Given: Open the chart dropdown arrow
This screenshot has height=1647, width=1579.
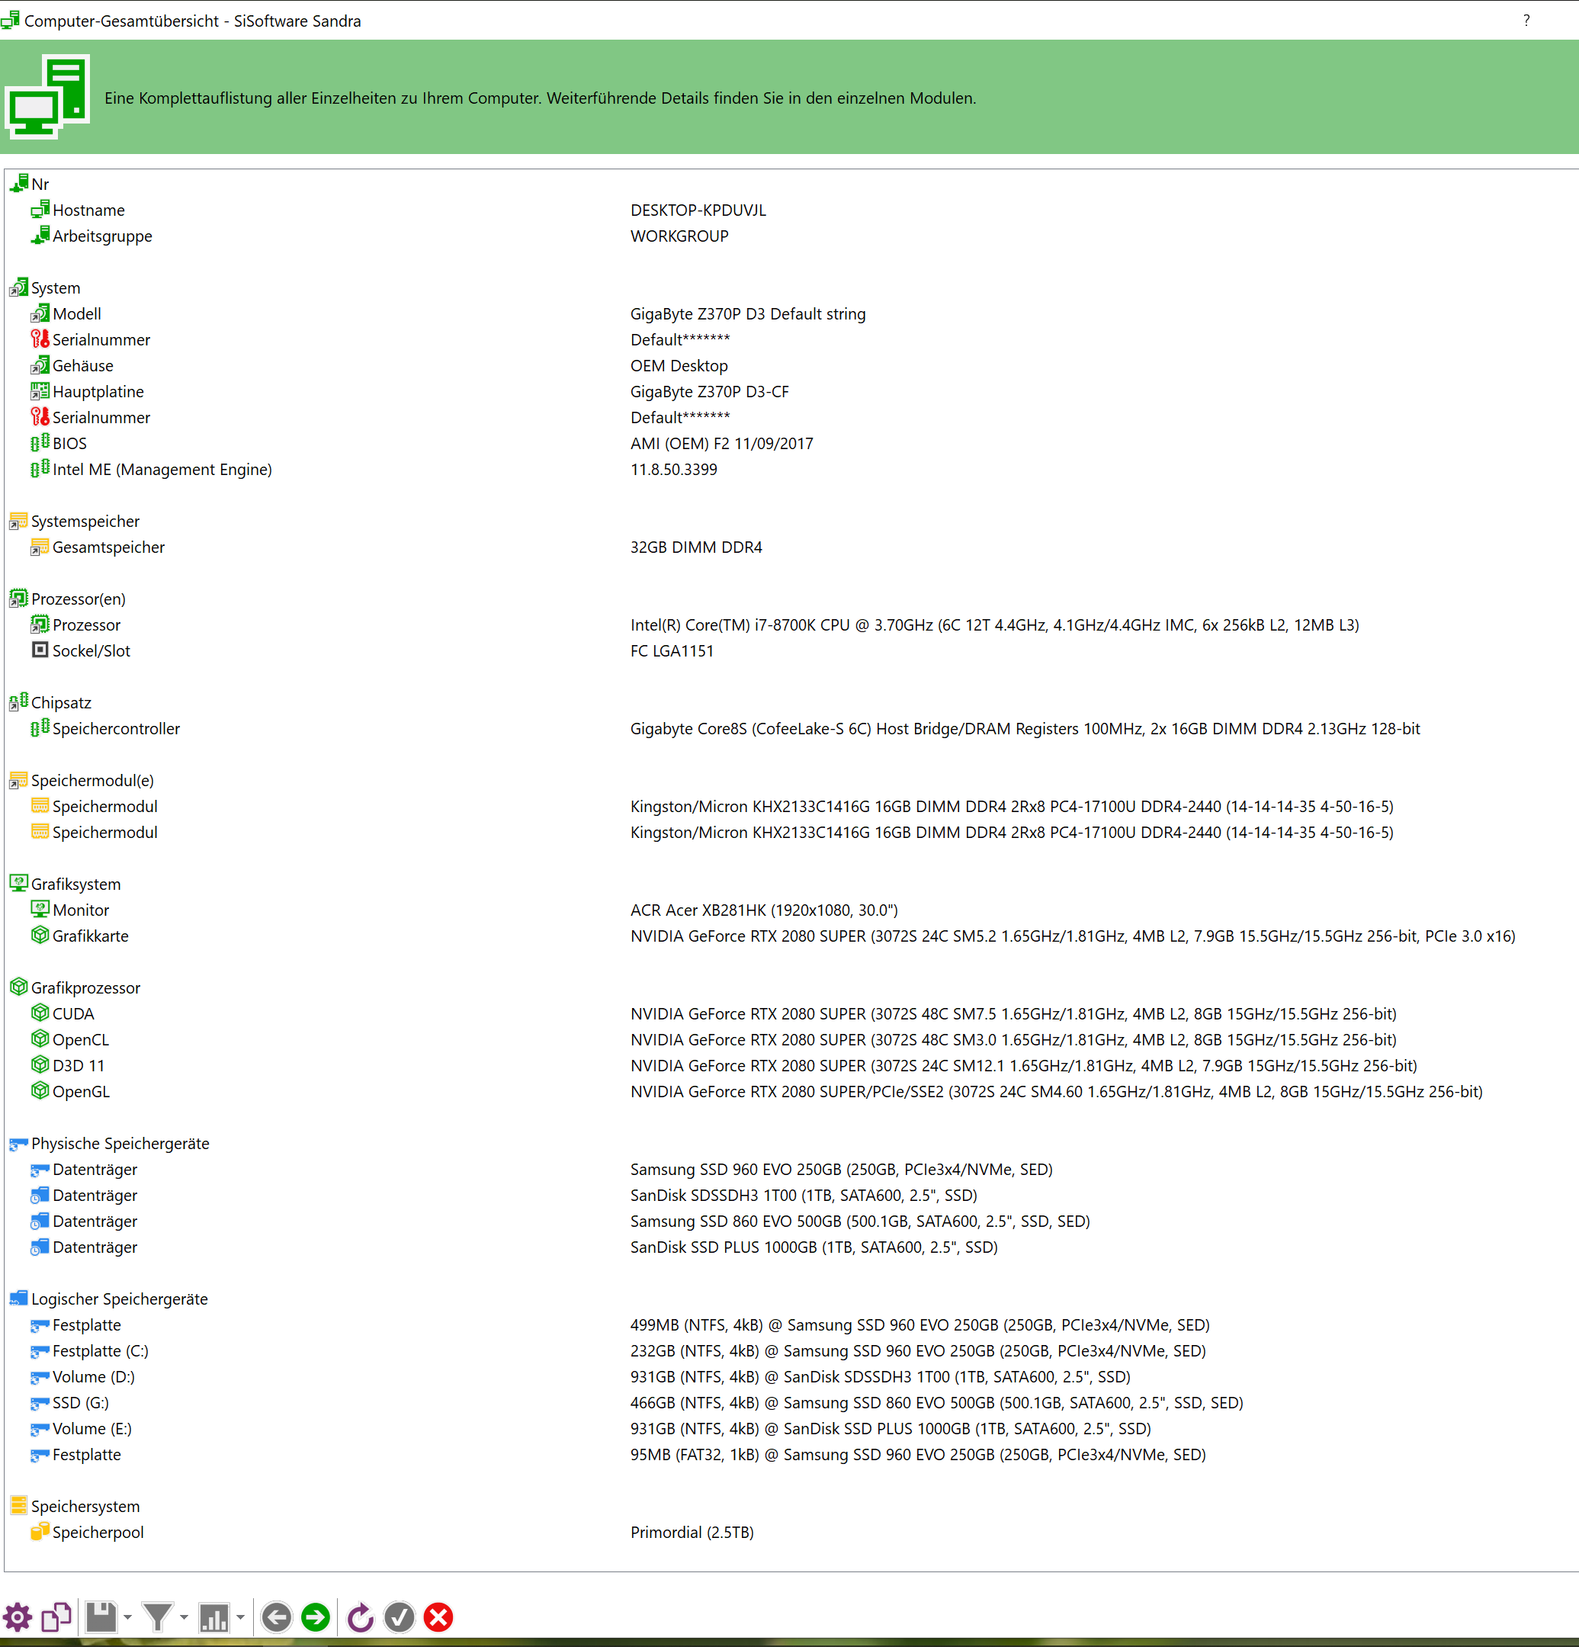Looking at the screenshot, I should pyautogui.click(x=240, y=1617).
